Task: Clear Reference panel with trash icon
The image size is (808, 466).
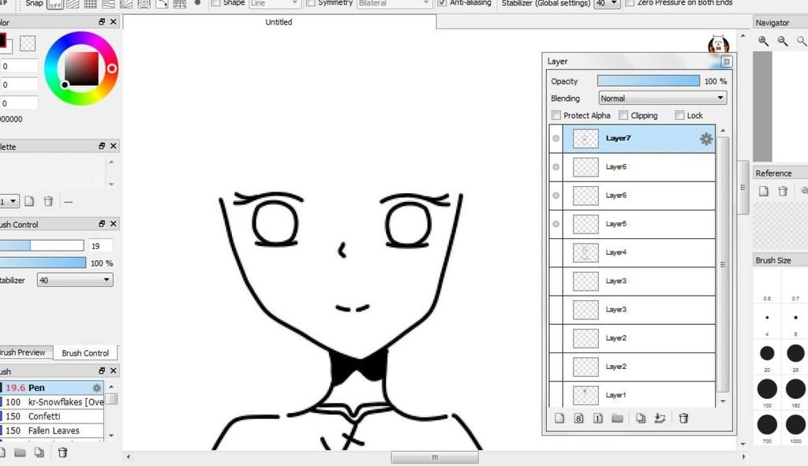Action: click(x=783, y=191)
